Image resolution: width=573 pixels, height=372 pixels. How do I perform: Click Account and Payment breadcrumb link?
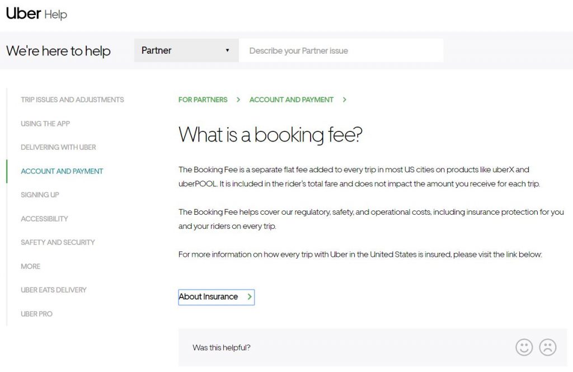291,100
